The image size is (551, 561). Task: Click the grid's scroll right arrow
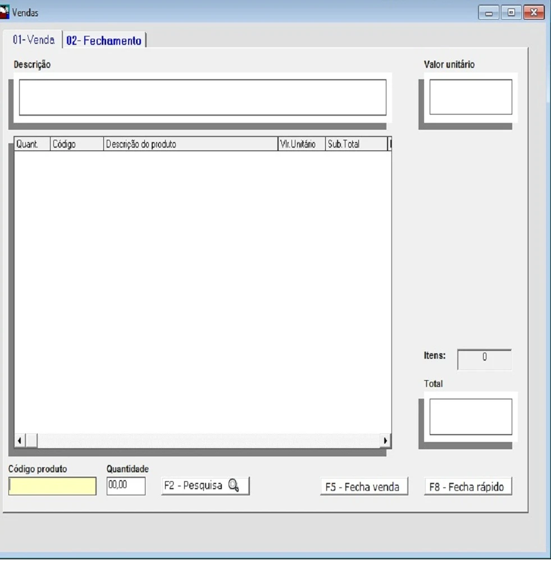[x=385, y=440]
